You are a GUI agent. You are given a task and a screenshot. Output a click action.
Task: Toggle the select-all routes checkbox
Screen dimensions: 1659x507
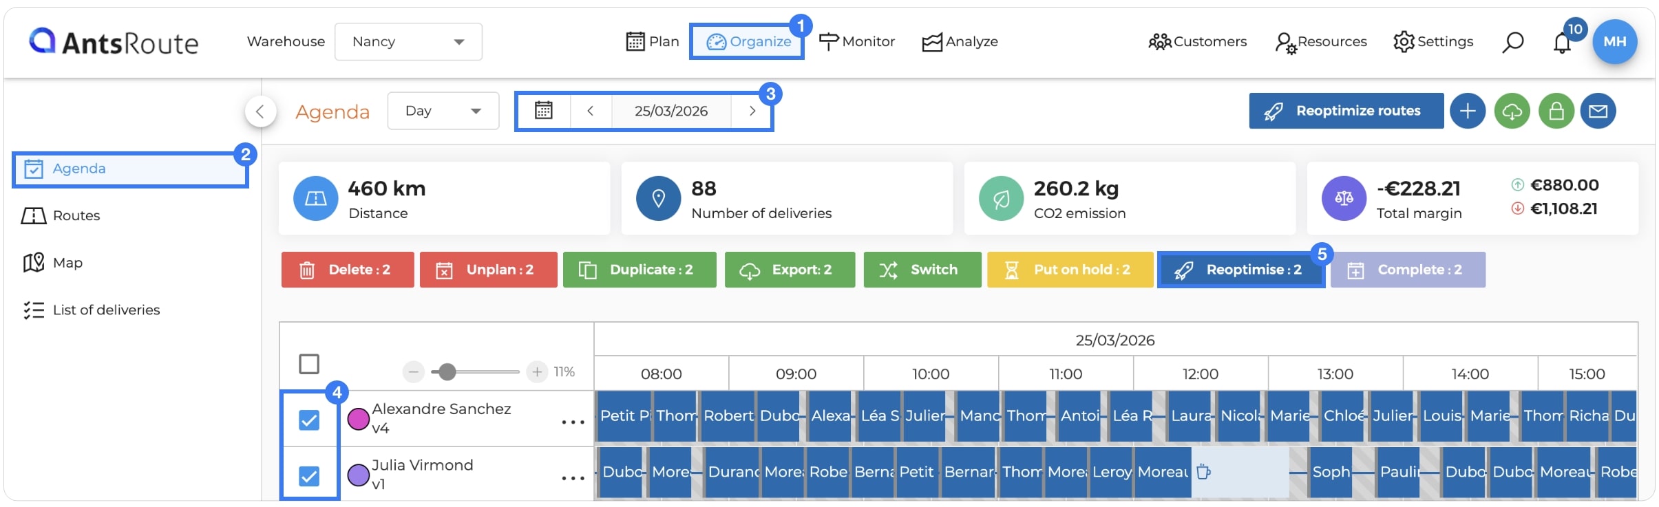point(309,364)
